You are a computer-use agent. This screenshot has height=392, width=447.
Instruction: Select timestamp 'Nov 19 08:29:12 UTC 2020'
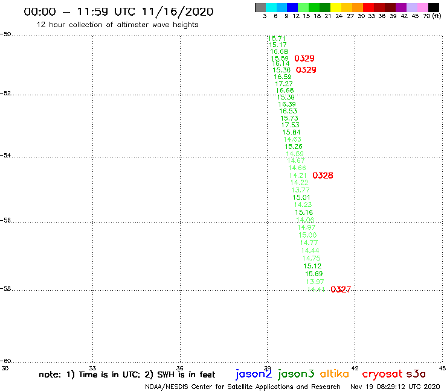[x=395, y=387]
